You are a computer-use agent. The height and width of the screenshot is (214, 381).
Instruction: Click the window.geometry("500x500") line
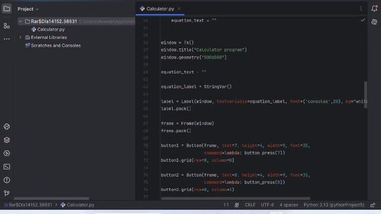(x=193, y=57)
